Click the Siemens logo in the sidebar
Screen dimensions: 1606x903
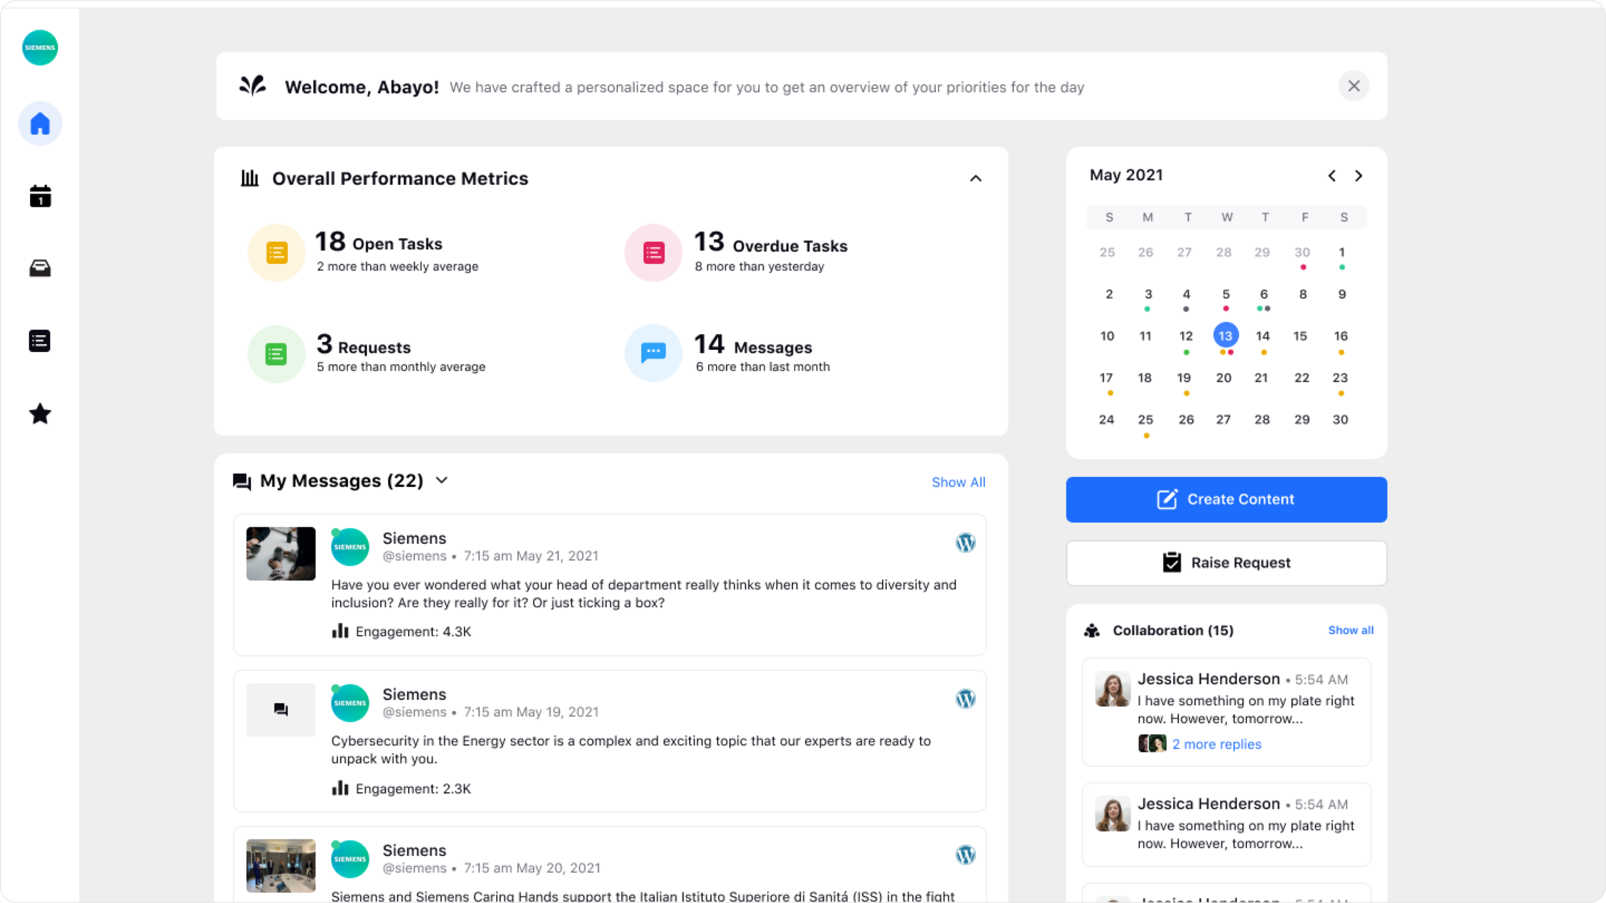coord(40,48)
